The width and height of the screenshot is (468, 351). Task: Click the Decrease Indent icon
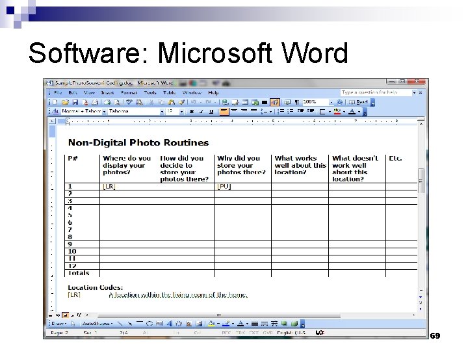point(300,112)
